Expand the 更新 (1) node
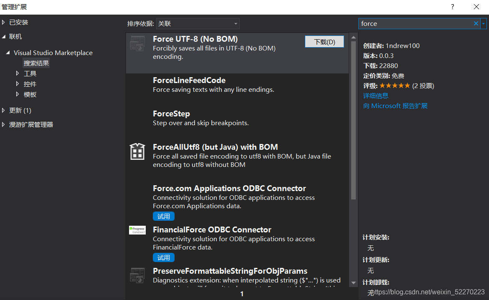This screenshot has height=300, width=489. click(x=3, y=110)
